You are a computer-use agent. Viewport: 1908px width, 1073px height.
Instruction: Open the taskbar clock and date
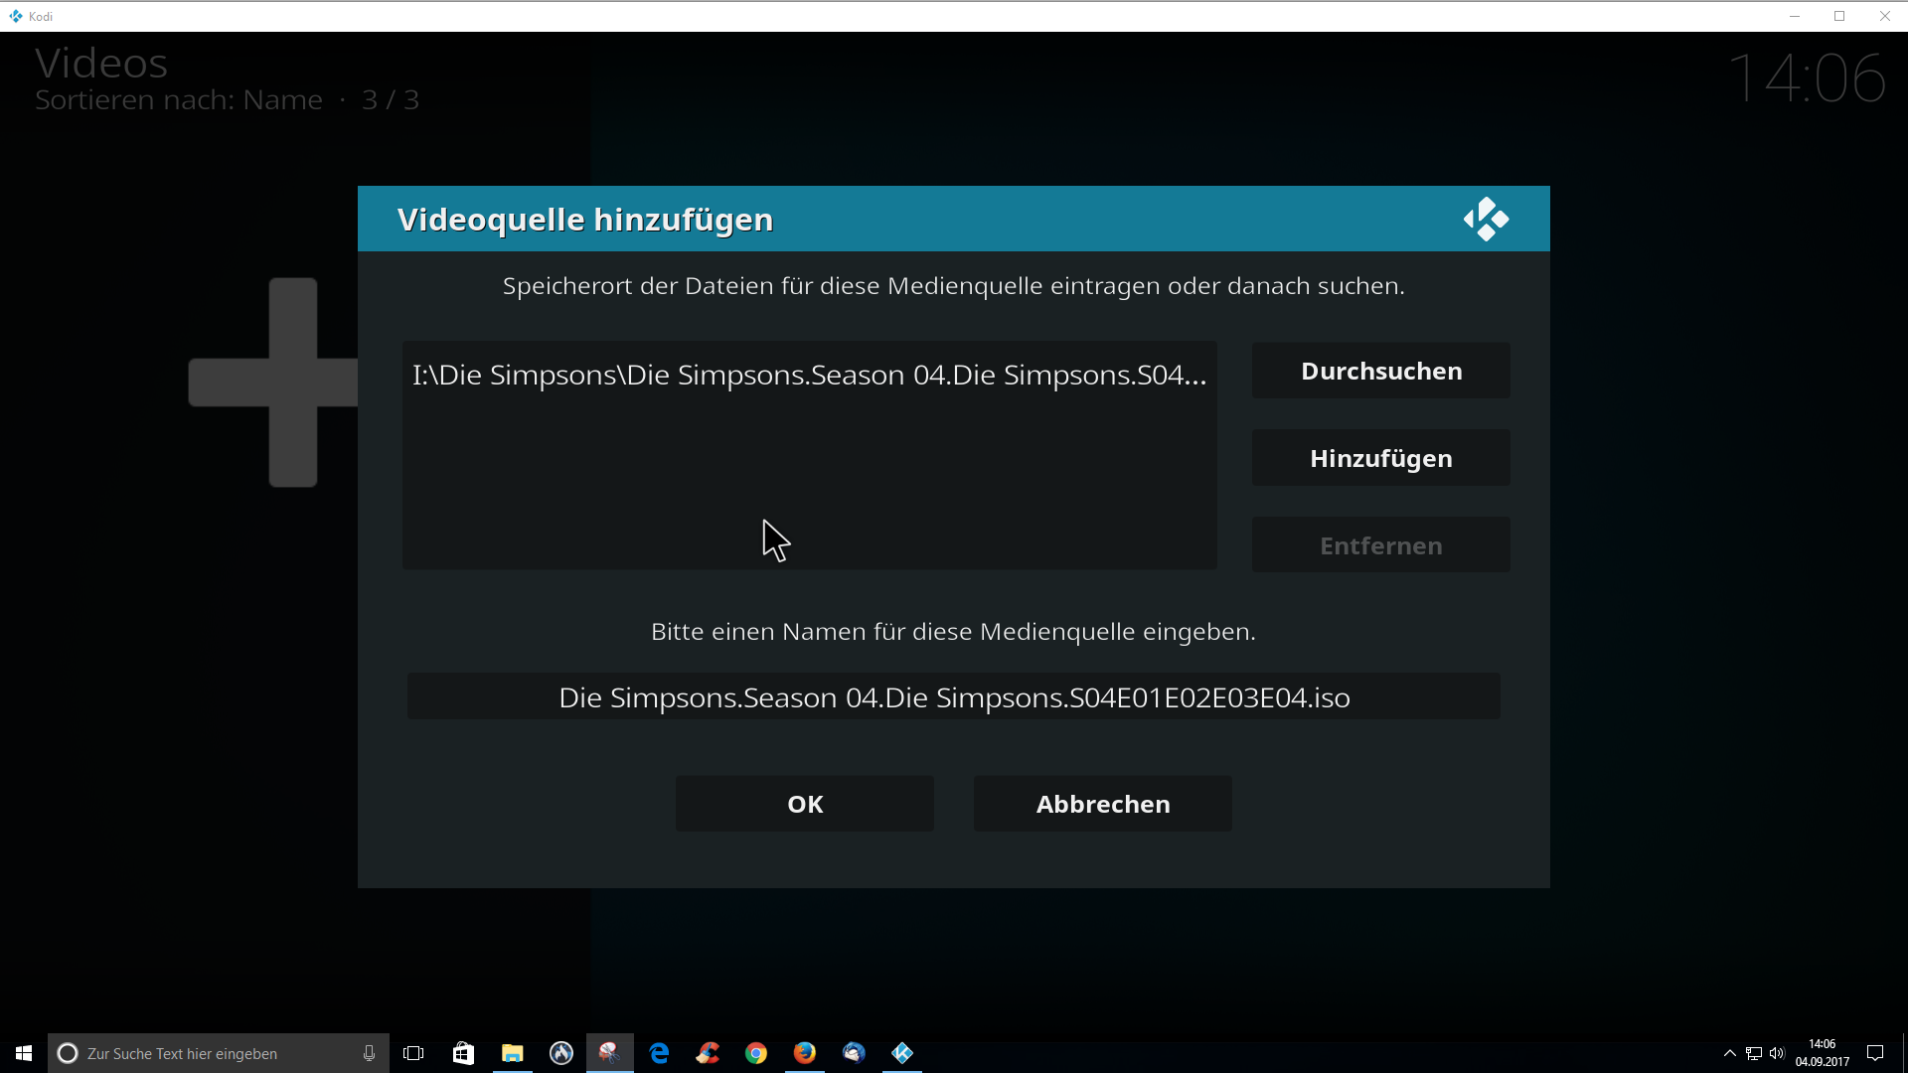(1822, 1053)
